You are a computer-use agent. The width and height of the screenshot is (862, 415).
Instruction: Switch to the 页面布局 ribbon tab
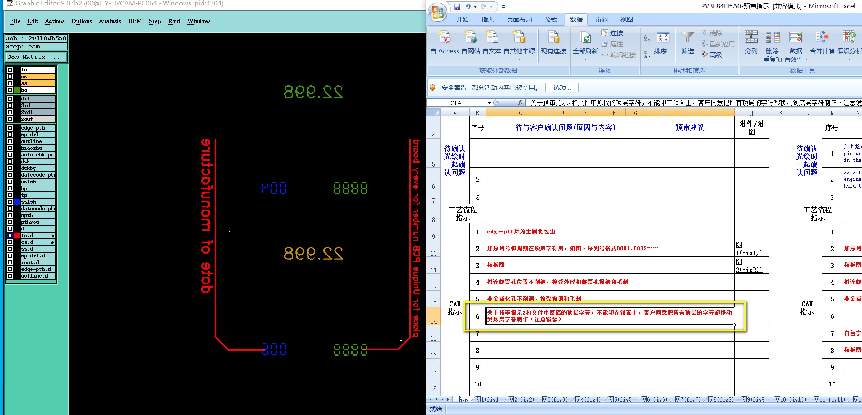(519, 20)
